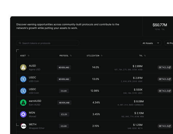Click the earnAUSD green token icon

23,103
